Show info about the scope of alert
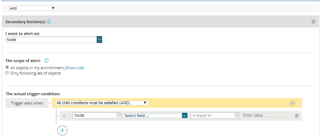Viewport: 322px width, 137px height. 46,61
